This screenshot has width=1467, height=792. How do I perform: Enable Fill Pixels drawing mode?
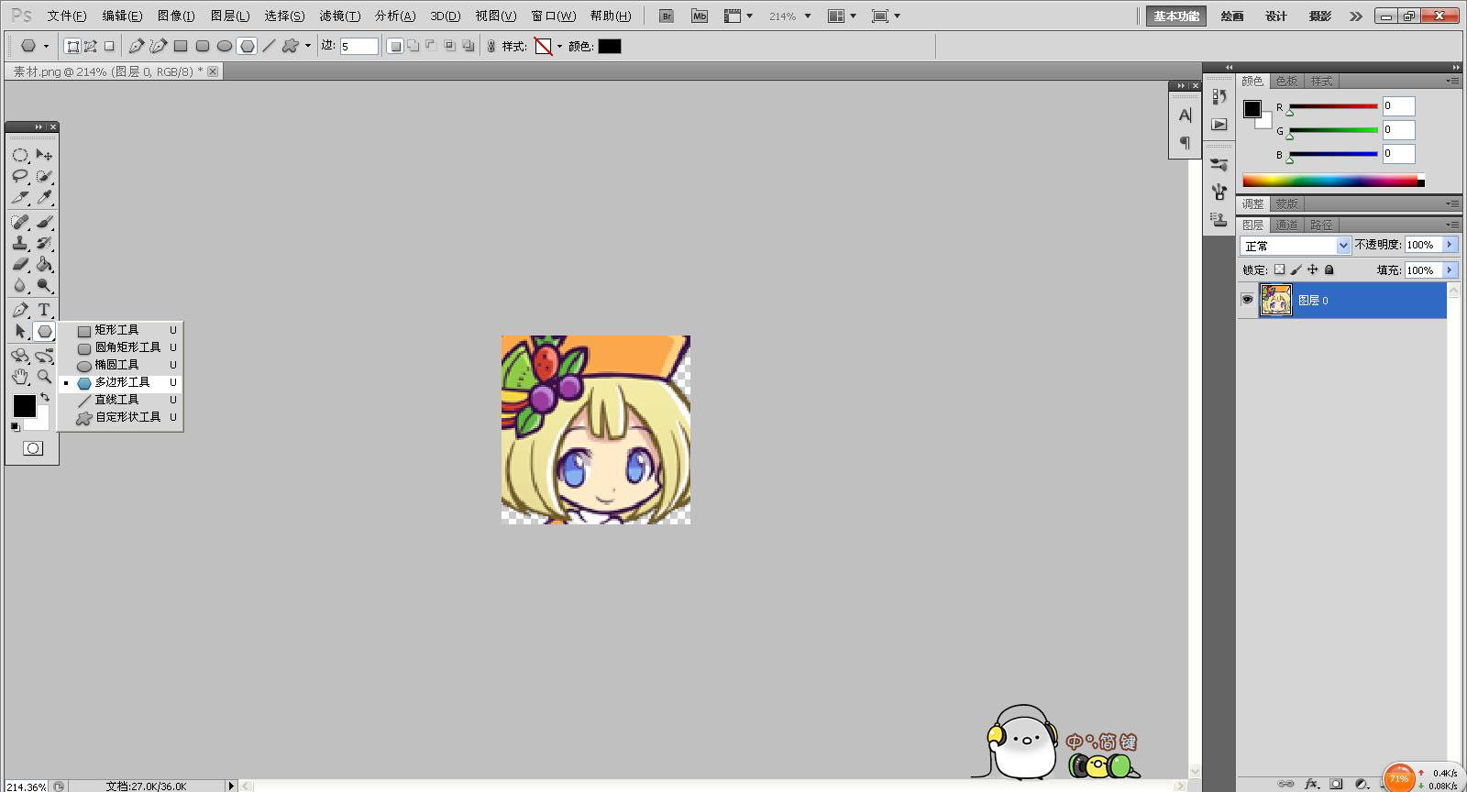pyautogui.click(x=109, y=46)
